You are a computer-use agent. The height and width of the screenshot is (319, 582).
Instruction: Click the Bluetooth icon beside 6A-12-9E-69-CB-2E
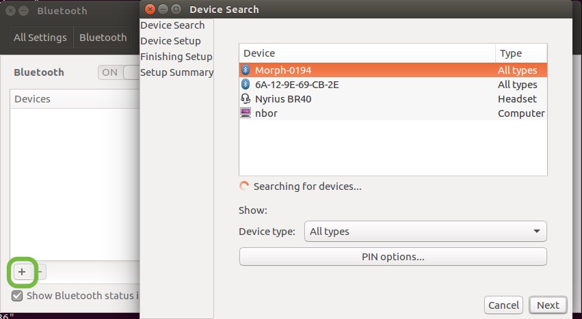246,84
